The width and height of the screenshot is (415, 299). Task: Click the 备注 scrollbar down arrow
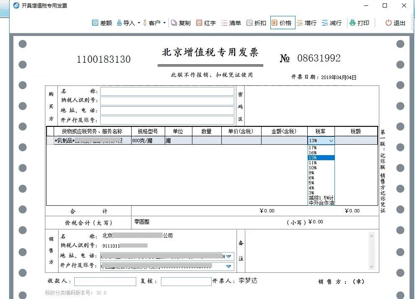(371, 266)
